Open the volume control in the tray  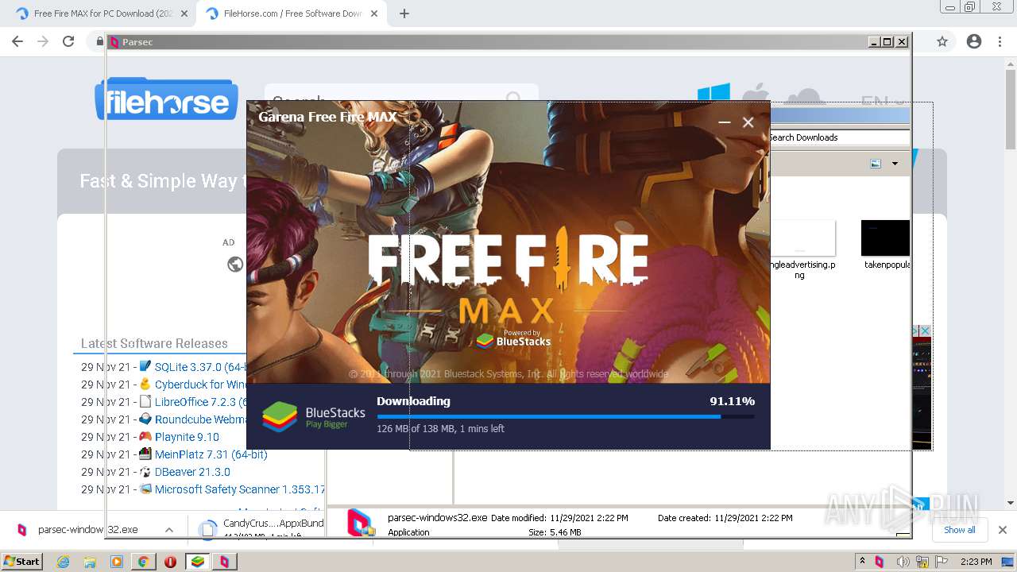(904, 561)
